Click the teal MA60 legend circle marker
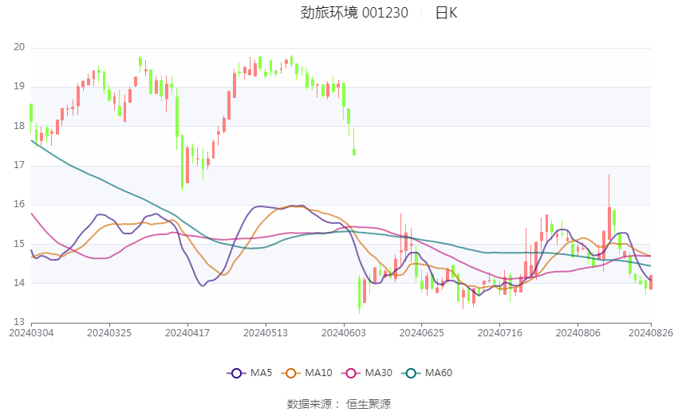Viewport: 678px width, 412px height. tap(410, 373)
